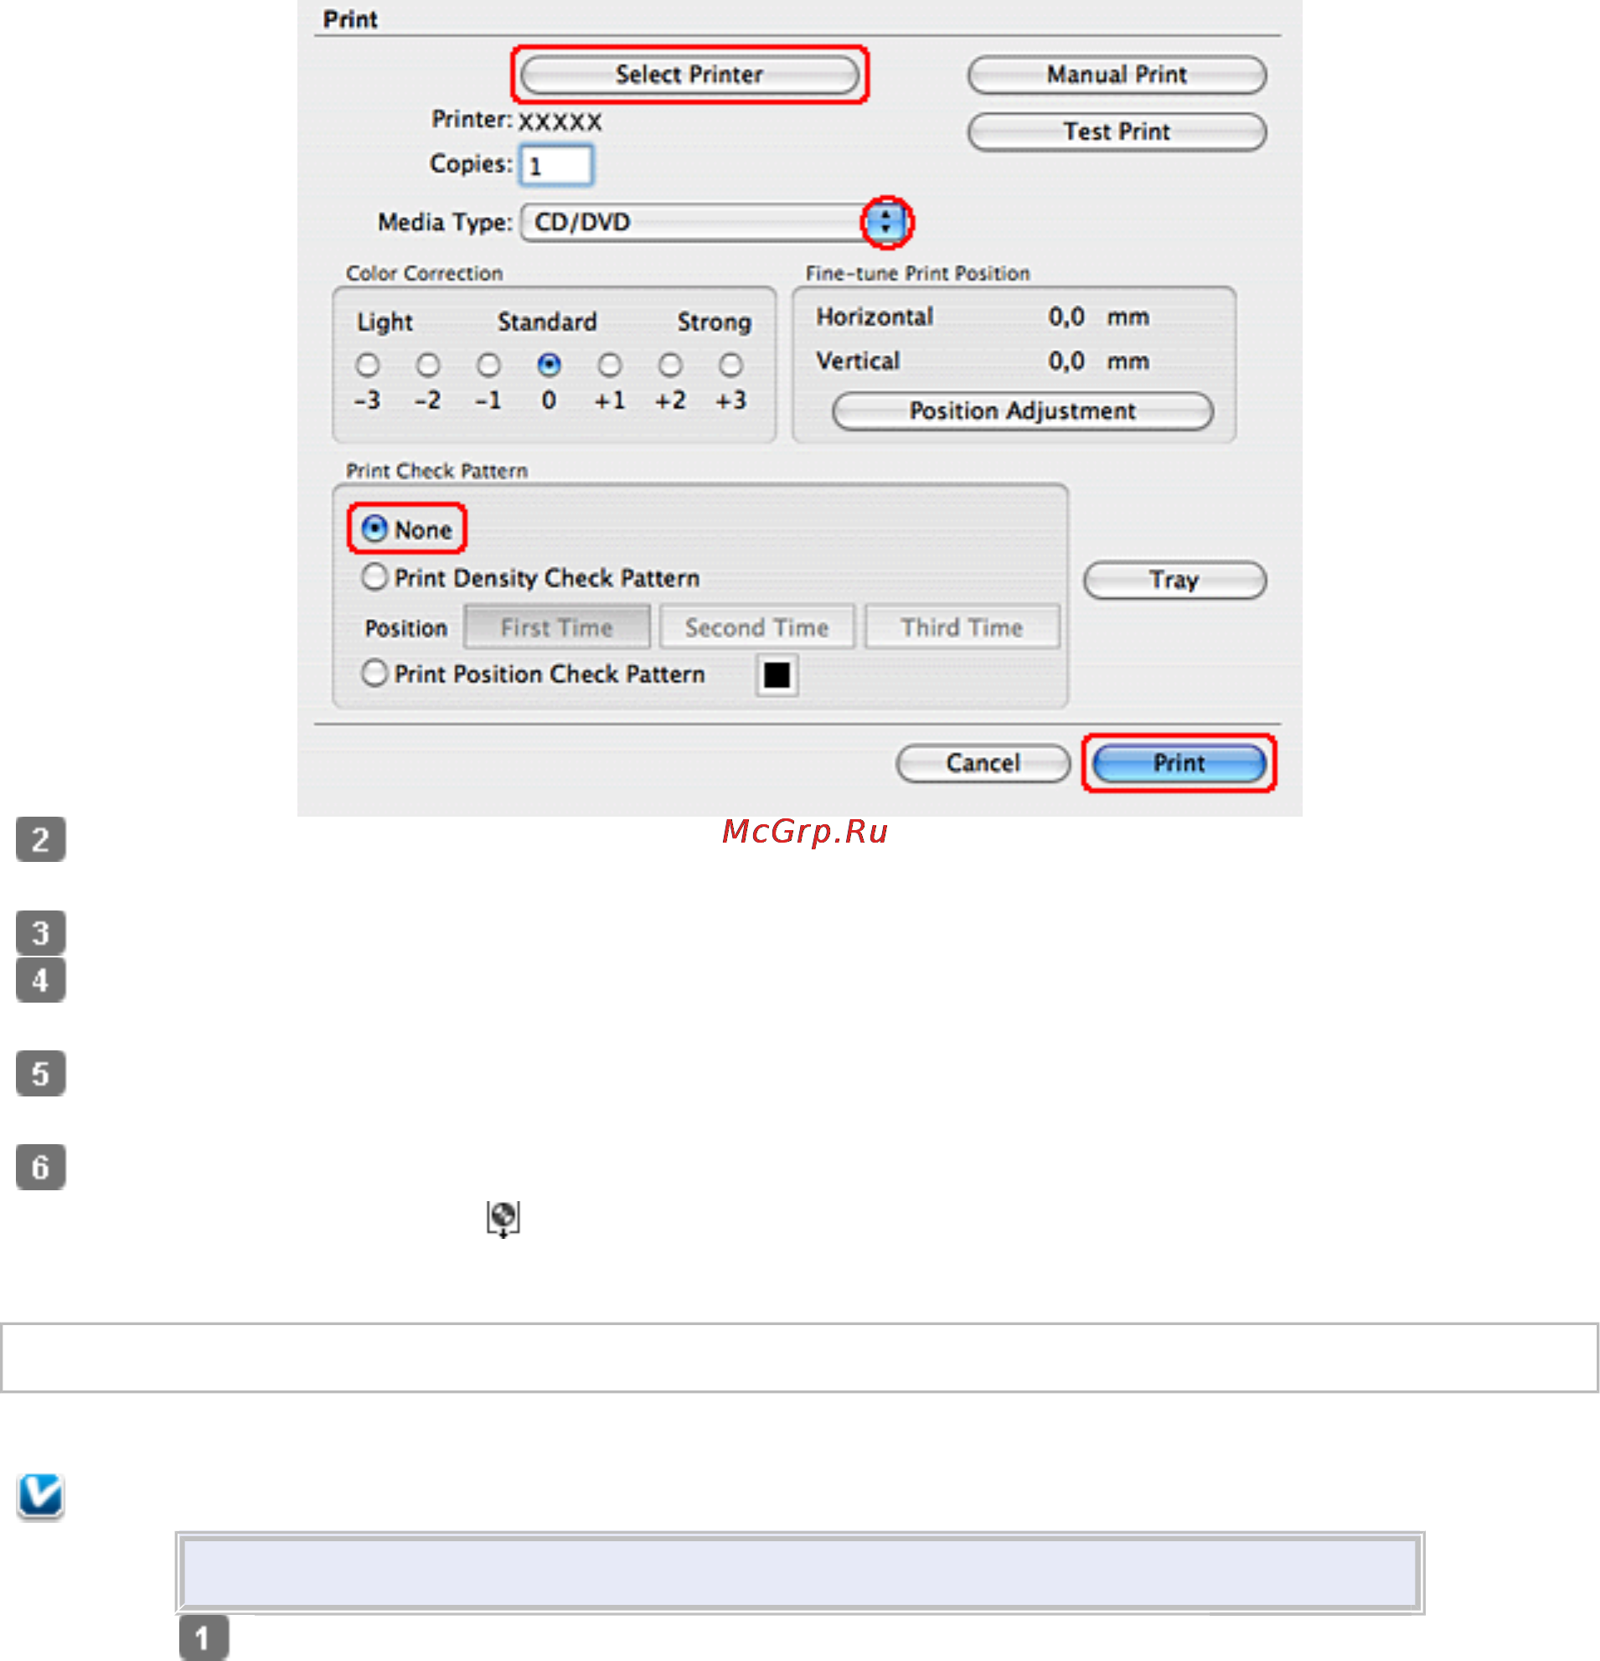
Task: Click the CD/DVD tray icon
Action: coord(503,1219)
